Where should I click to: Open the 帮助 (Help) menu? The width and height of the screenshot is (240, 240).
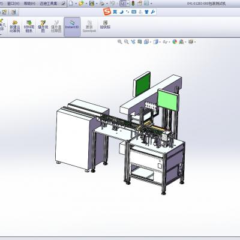pos(29,4)
